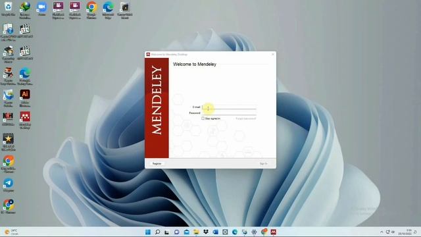421x237 pixels.
Task: Select the Mendeley Desktop shortcut on desktop
Action: coord(25,120)
